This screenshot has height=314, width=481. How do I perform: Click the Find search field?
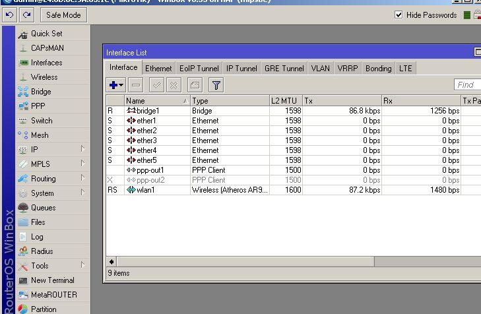pyautogui.click(x=468, y=85)
